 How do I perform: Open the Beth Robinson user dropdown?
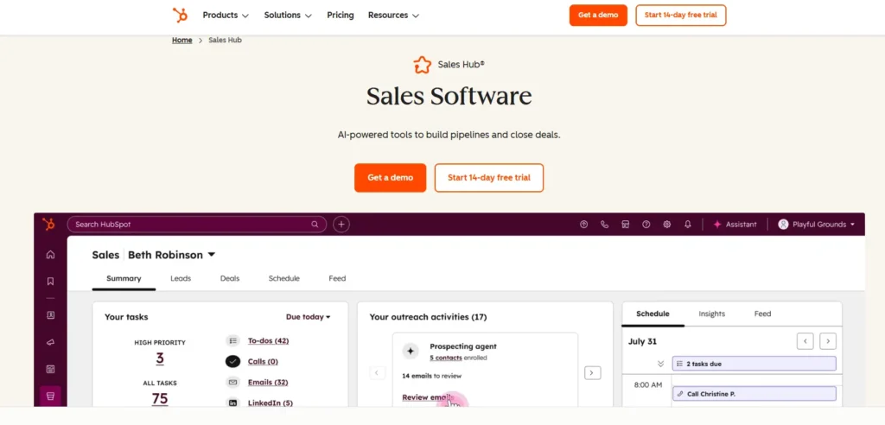[172, 255]
